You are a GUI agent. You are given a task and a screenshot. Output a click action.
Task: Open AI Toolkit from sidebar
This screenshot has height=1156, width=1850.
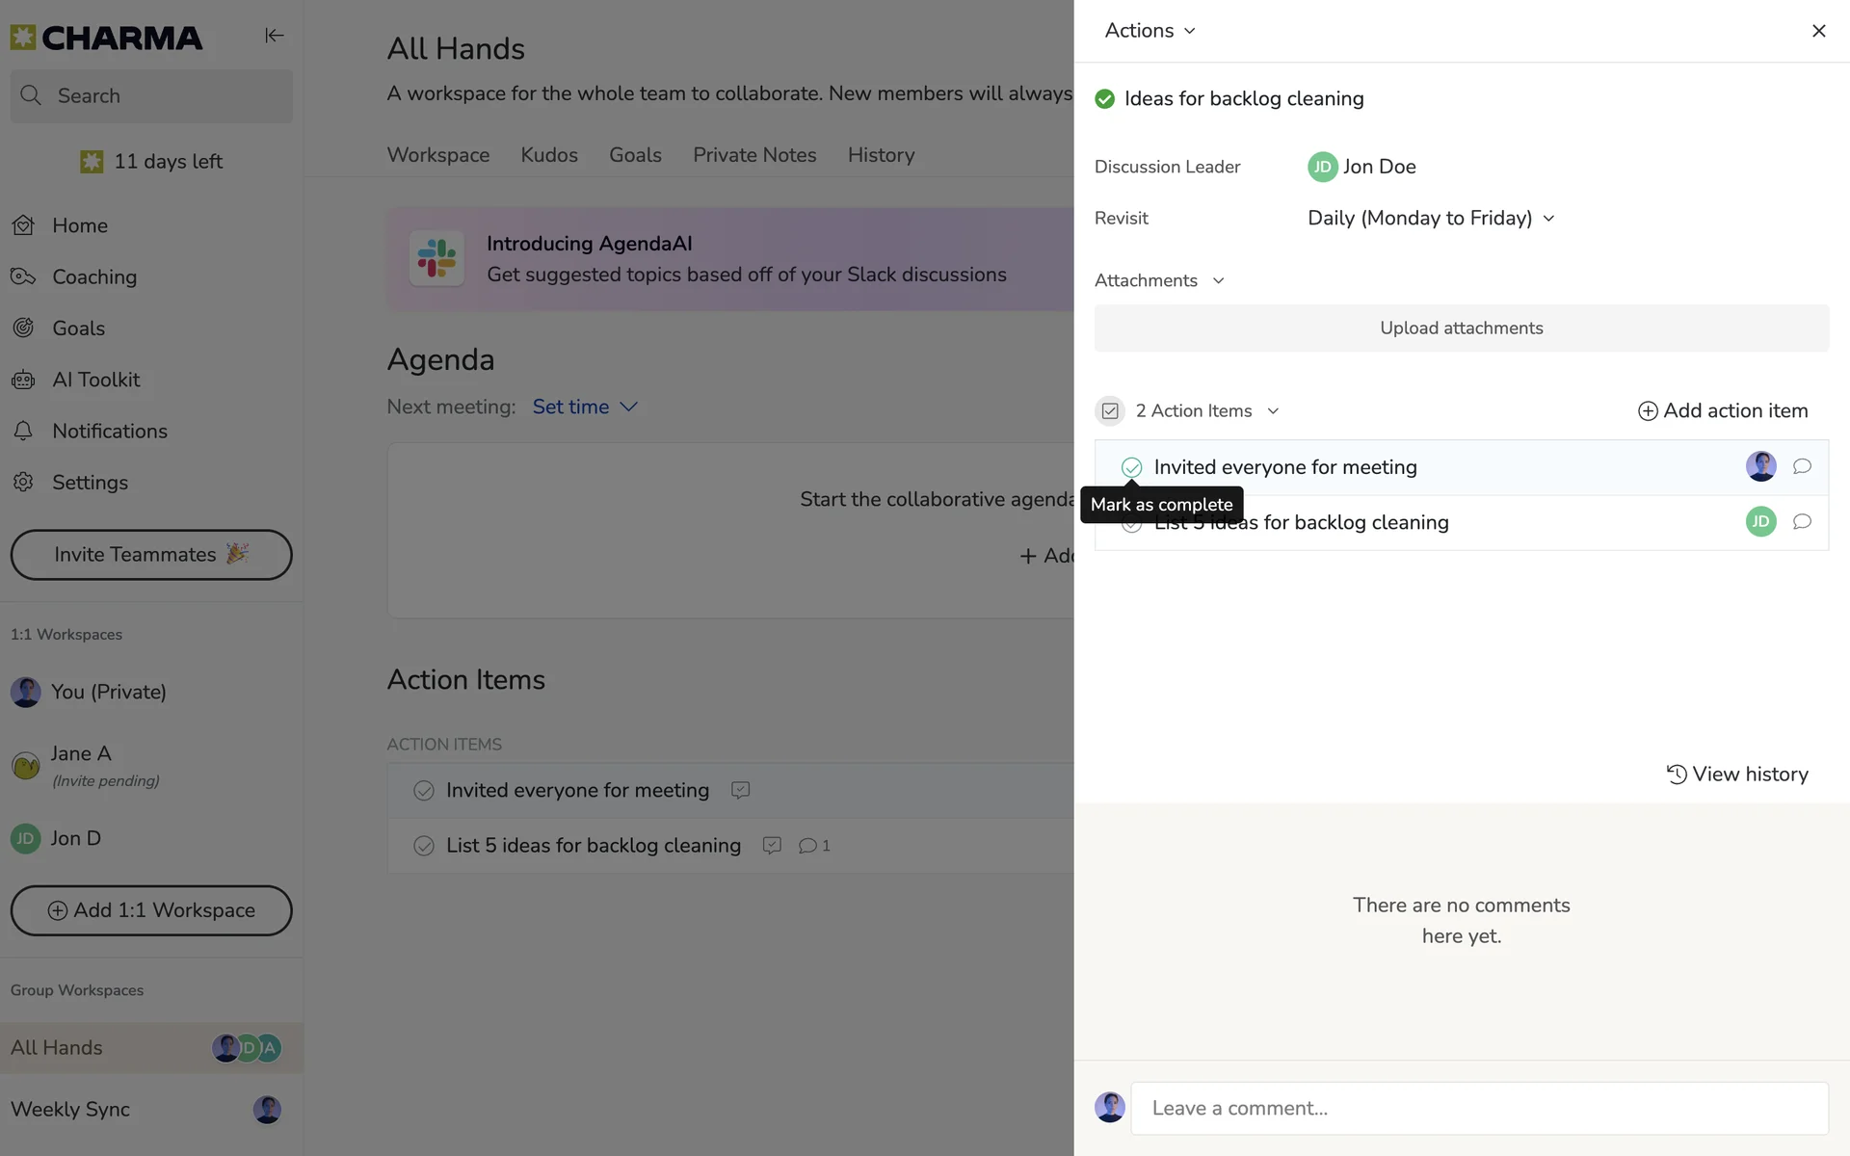click(95, 380)
